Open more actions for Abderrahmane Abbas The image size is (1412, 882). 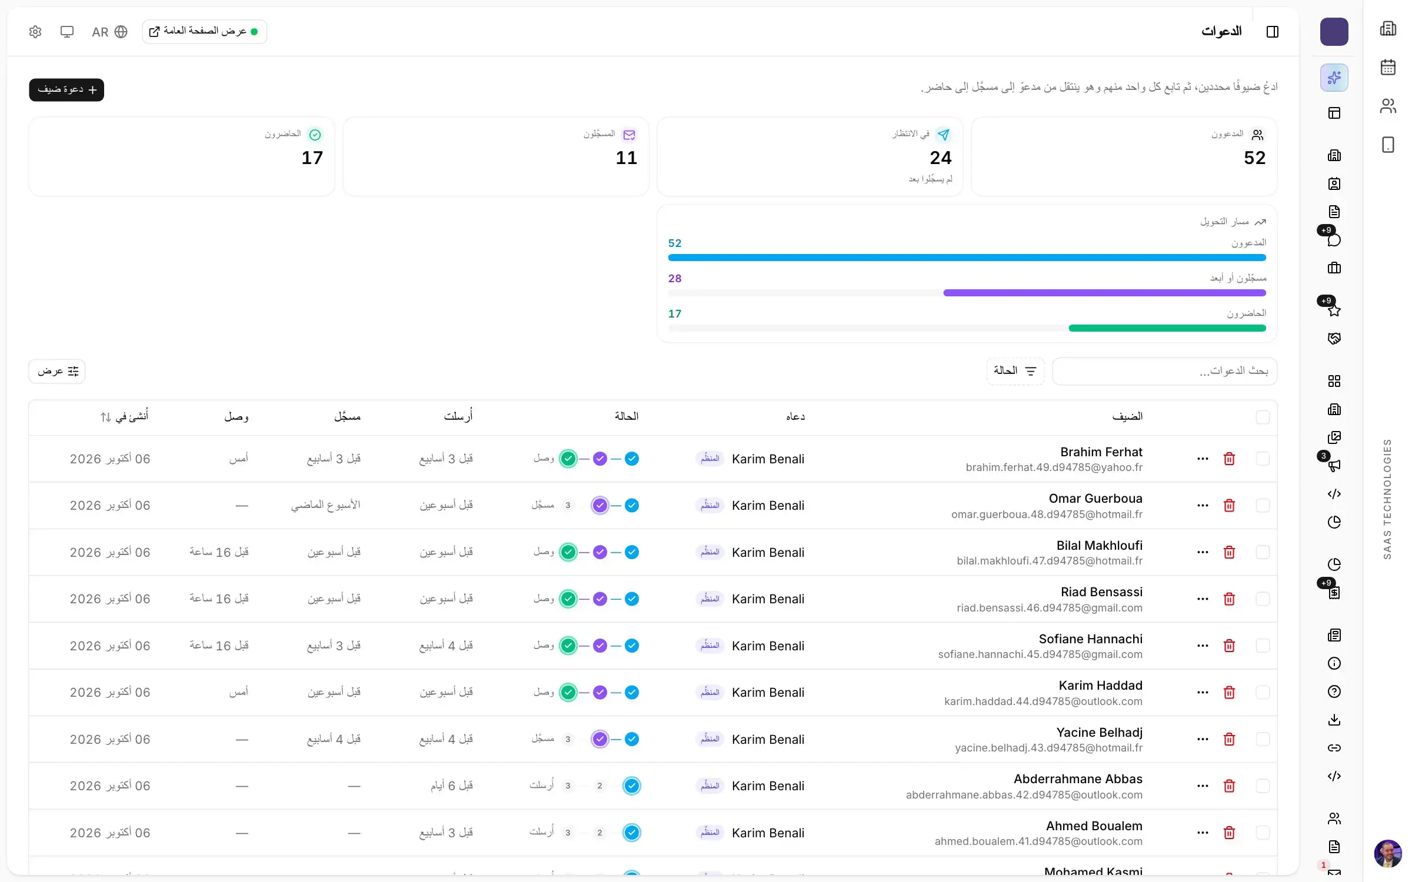click(1203, 786)
